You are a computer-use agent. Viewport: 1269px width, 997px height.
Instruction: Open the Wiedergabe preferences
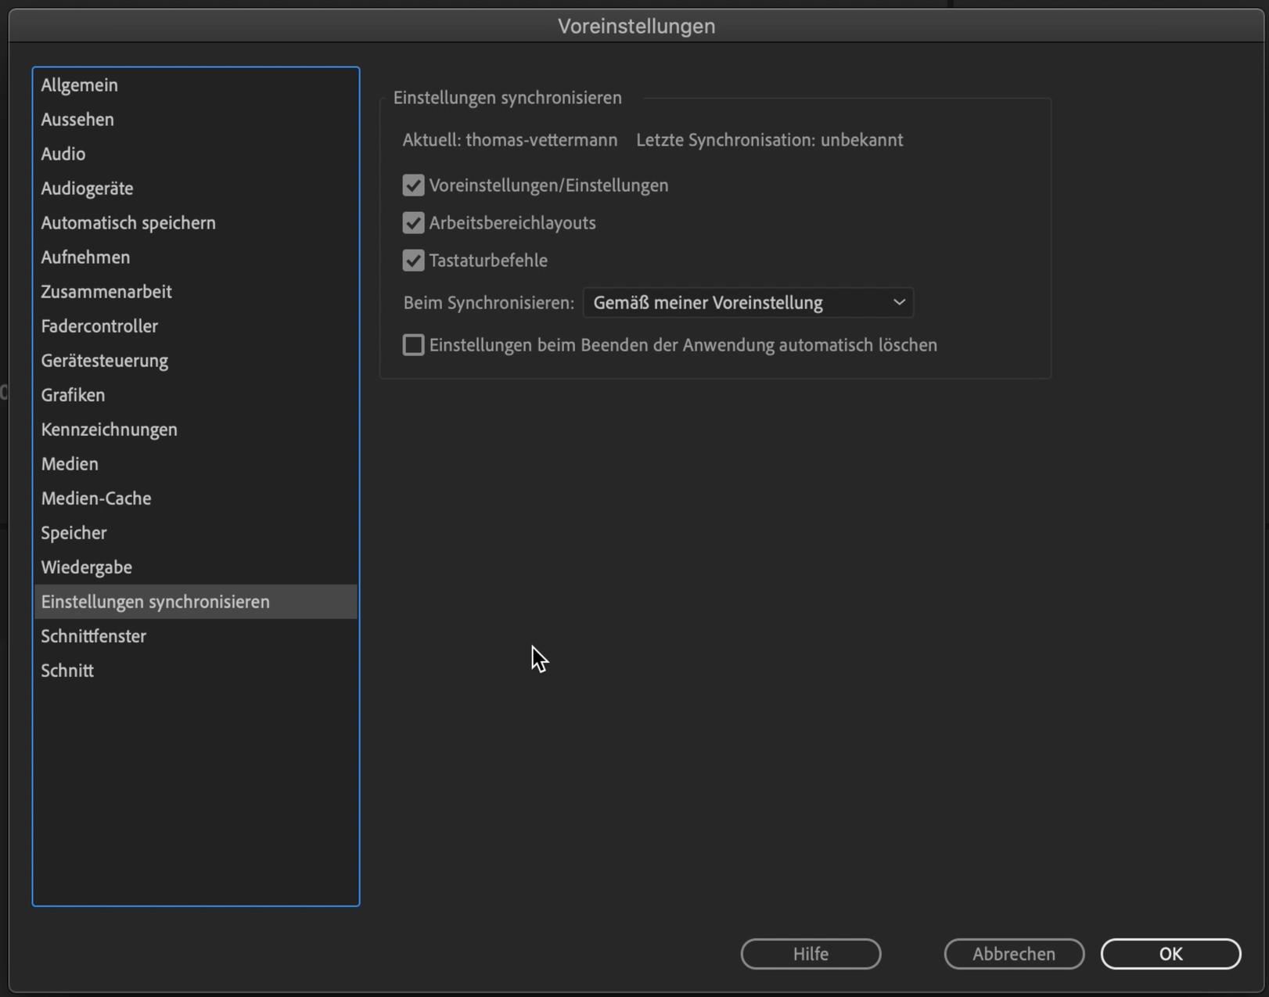click(x=87, y=567)
